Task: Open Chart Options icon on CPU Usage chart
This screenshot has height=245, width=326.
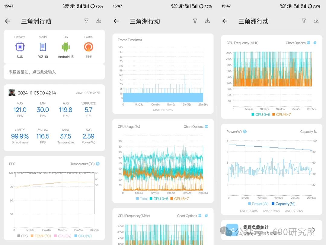Action: click(x=206, y=126)
